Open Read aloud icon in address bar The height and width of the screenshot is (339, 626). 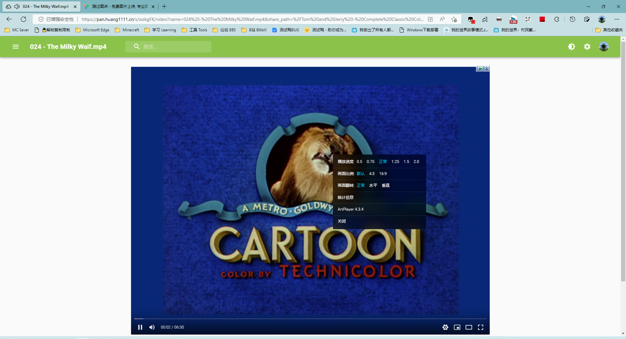click(442, 19)
